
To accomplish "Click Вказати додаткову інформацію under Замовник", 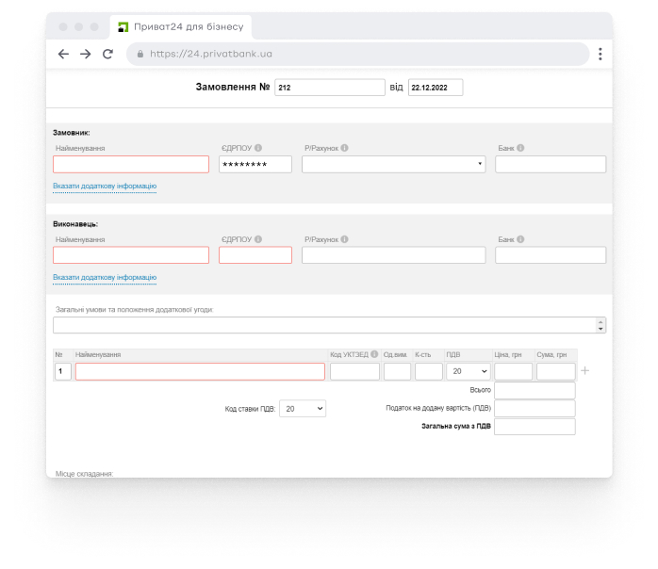I will 105,187.
